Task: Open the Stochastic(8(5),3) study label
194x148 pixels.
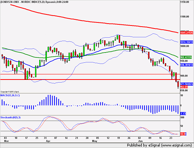Action: [x=11, y=118]
